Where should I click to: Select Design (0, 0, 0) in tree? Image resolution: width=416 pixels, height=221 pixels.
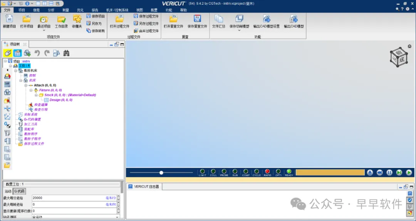[x=61, y=100]
